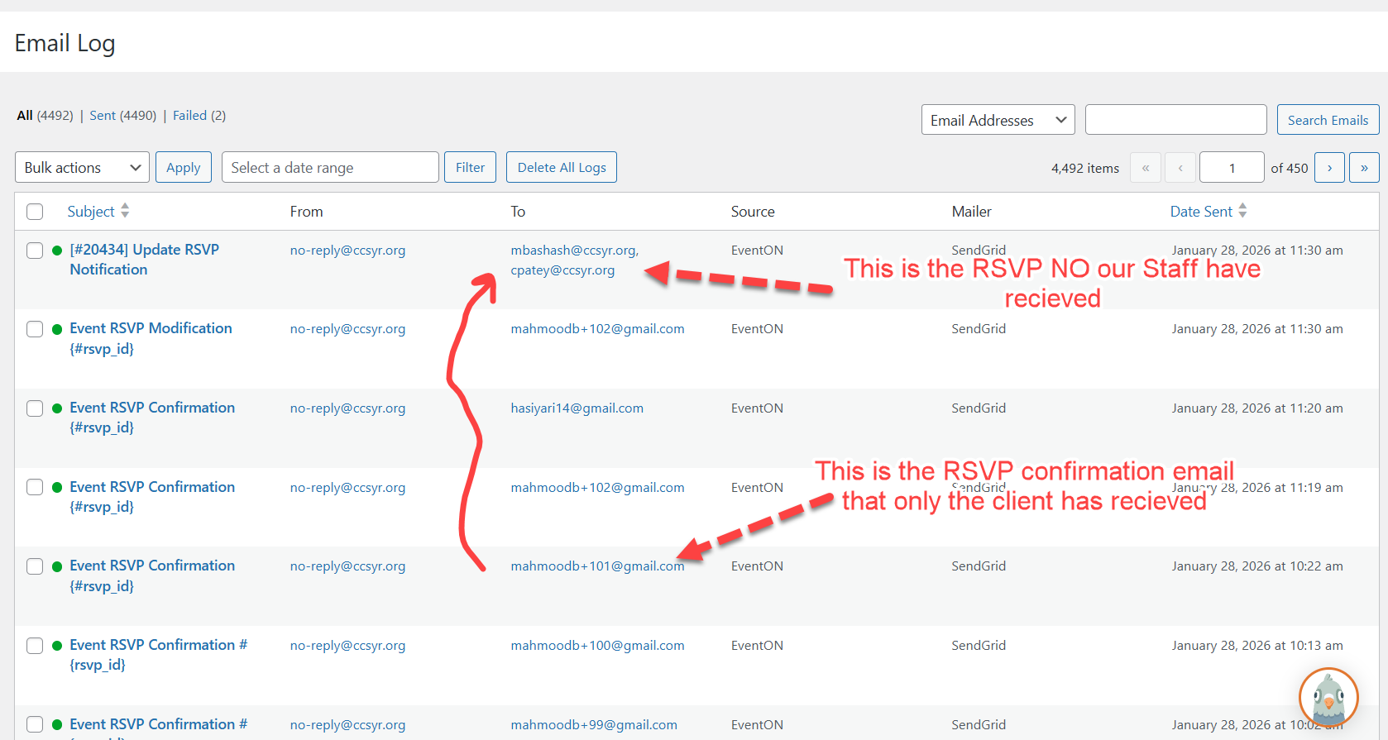The height and width of the screenshot is (740, 1388).
Task: Click the Delete All Logs button
Action: (x=562, y=168)
